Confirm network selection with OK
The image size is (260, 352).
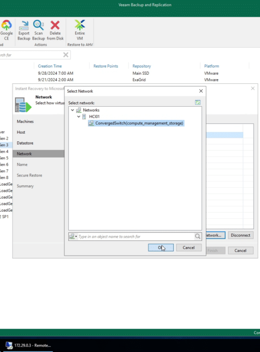[x=161, y=247]
